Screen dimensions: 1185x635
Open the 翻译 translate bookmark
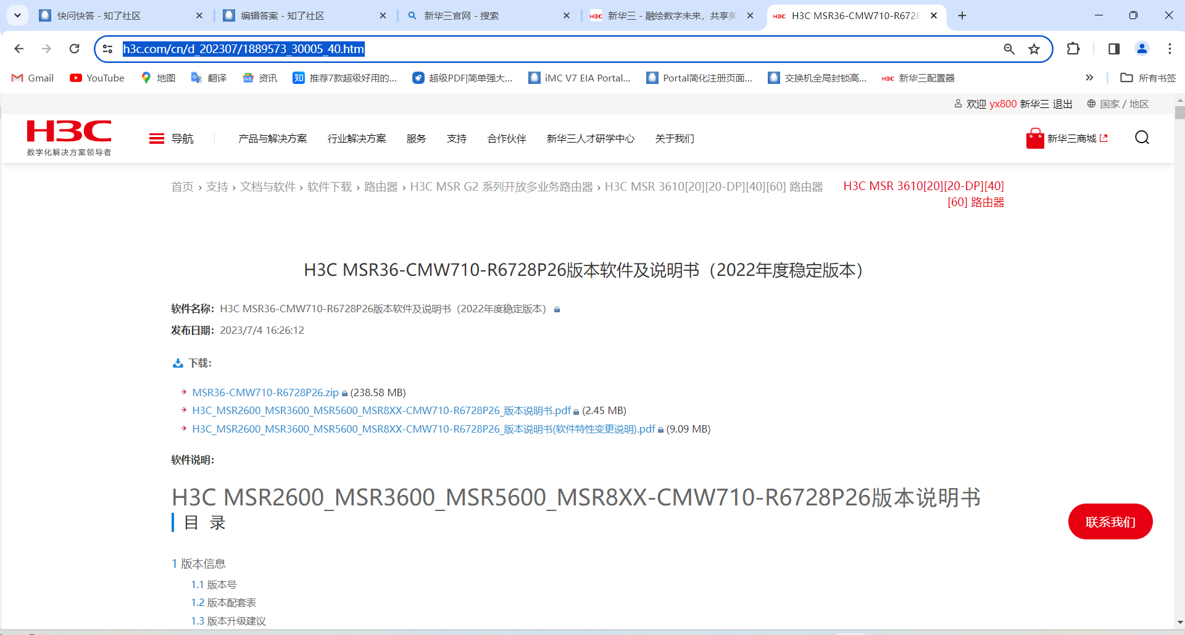point(209,78)
